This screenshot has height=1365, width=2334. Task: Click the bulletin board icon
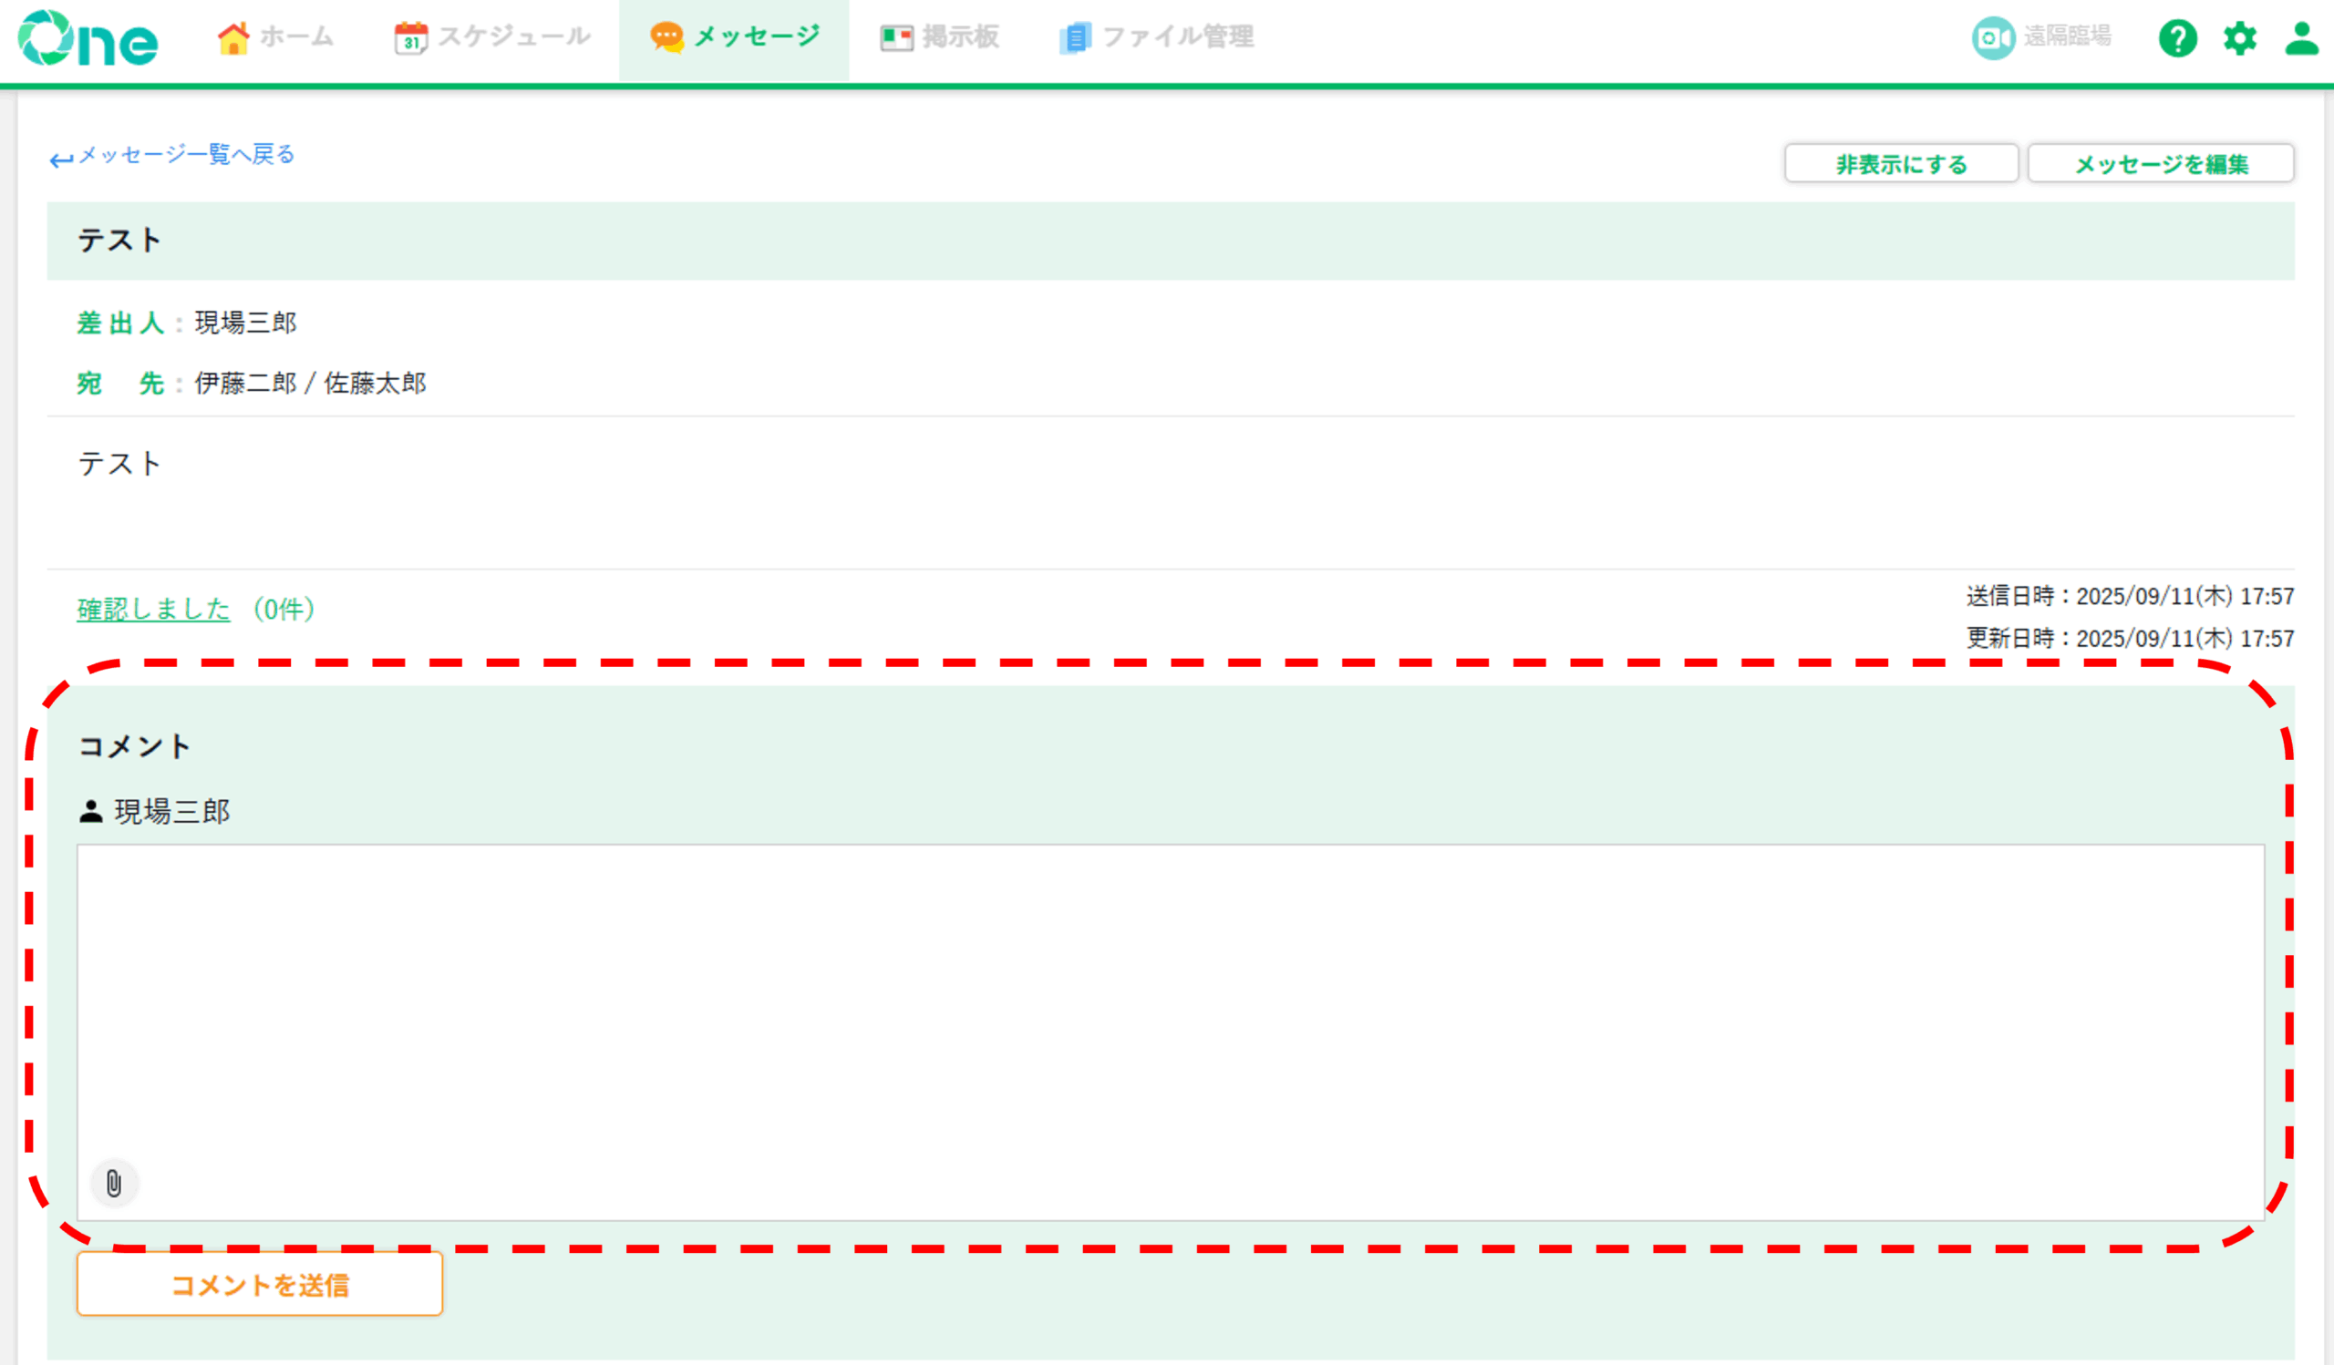click(x=895, y=38)
